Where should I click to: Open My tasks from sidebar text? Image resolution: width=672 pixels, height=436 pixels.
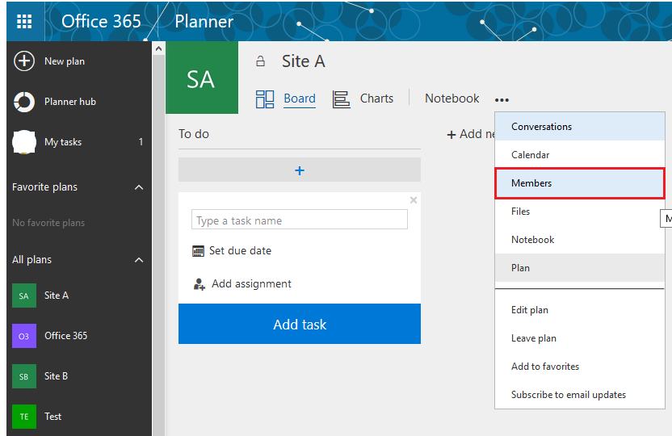[x=63, y=142]
